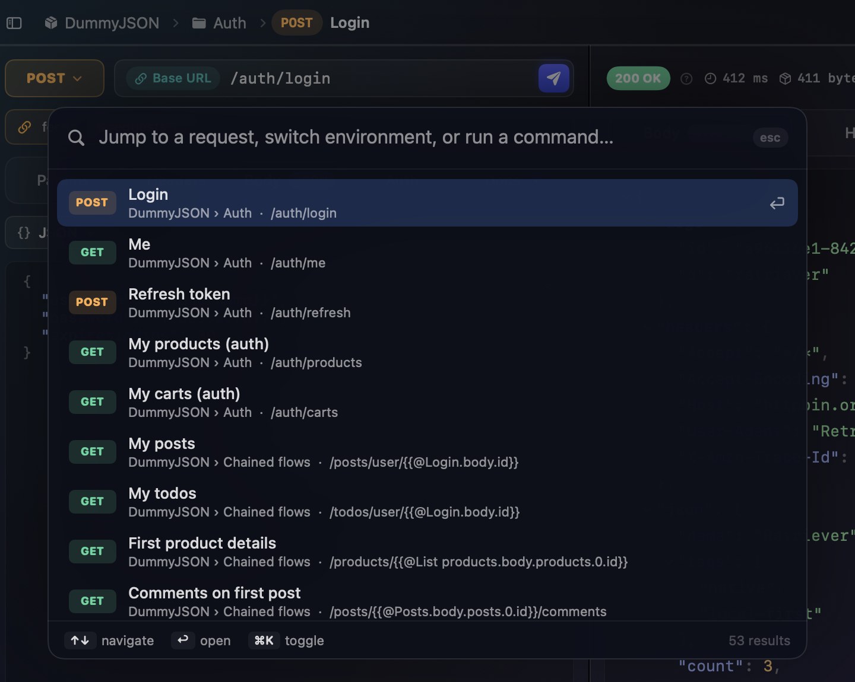Click the package icon beside 411 bytes
This screenshot has height=682, width=855.
tap(785, 79)
